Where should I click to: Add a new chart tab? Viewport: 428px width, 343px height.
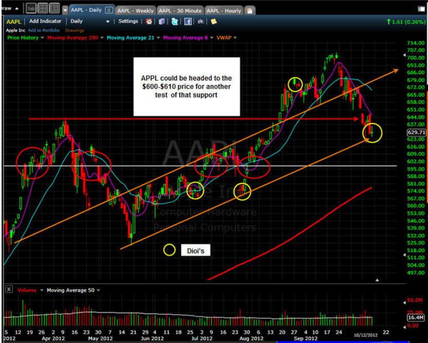(x=250, y=11)
